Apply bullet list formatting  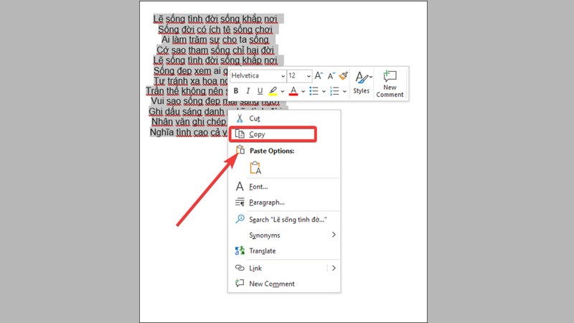pos(314,90)
